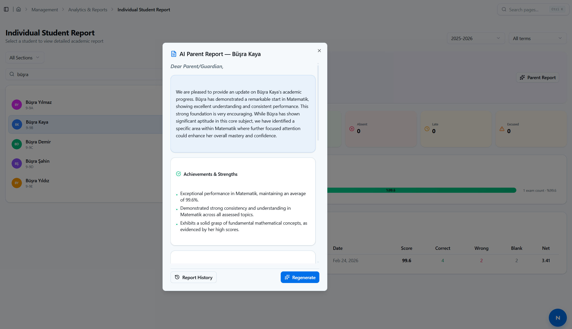572x329 pixels.
Task: Open the 2025-2026 year dropdown
Action: click(476, 38)
